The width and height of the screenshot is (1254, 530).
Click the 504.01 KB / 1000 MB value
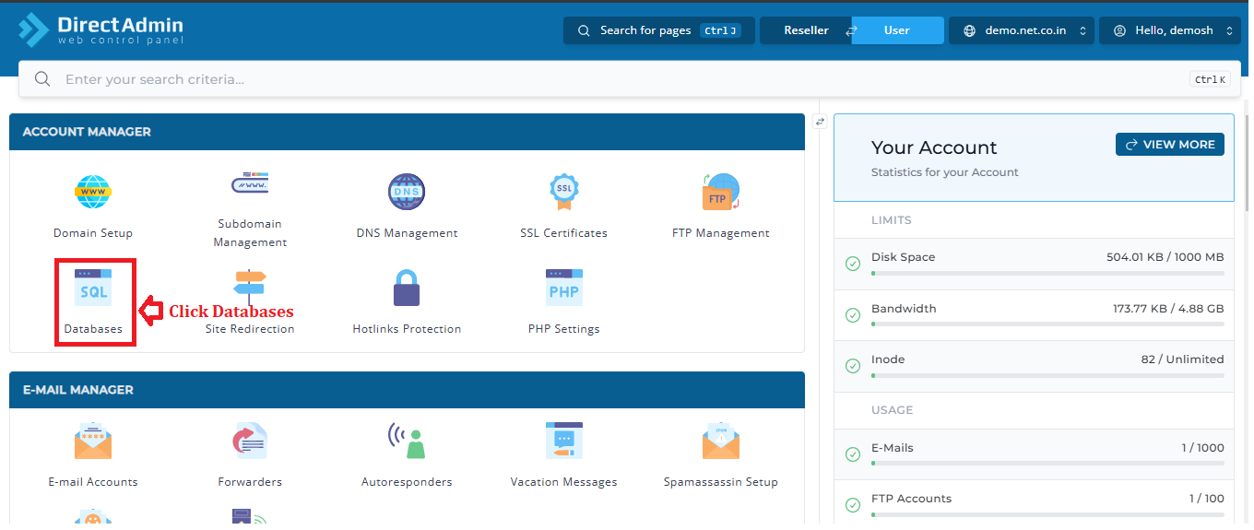tap(1165, 257)
